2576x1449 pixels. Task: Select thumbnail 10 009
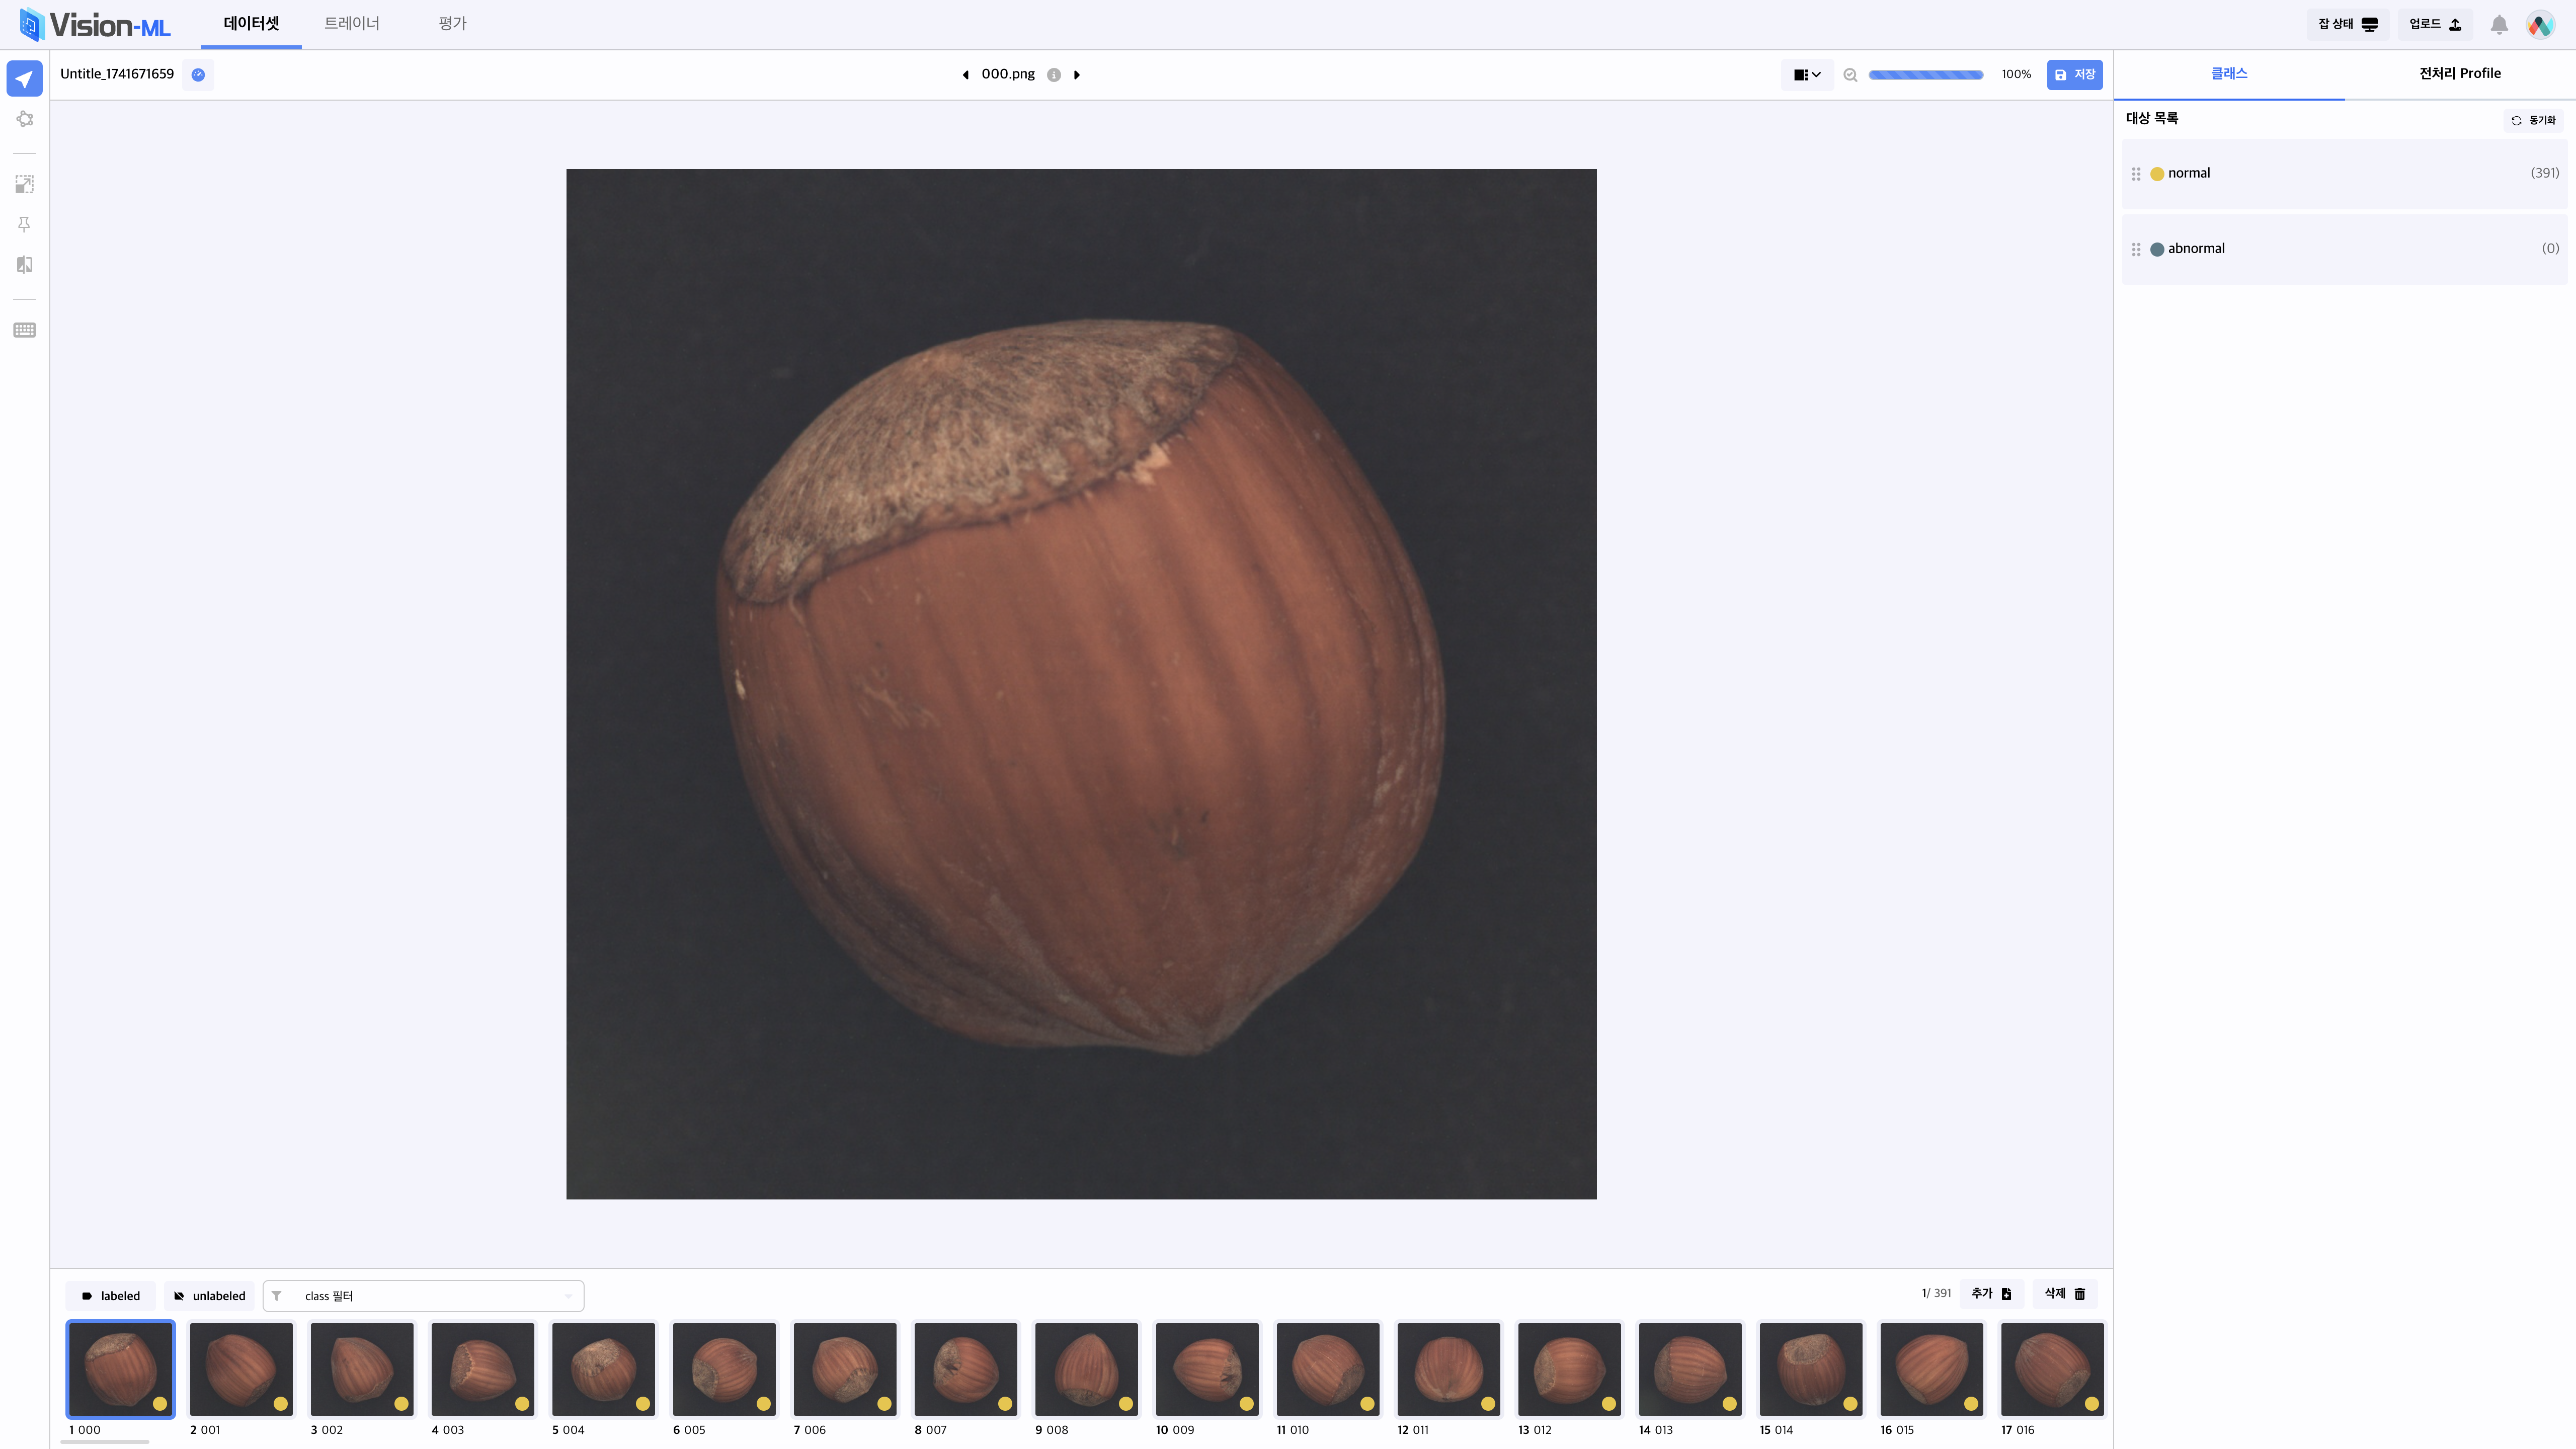pos(1207,1369)
